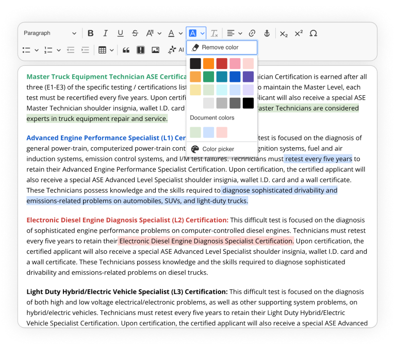Viewport: 395px width, 350px height.
Task: Click the blue Advanced Engine Performance heading
Action: [x=106, y=138]
